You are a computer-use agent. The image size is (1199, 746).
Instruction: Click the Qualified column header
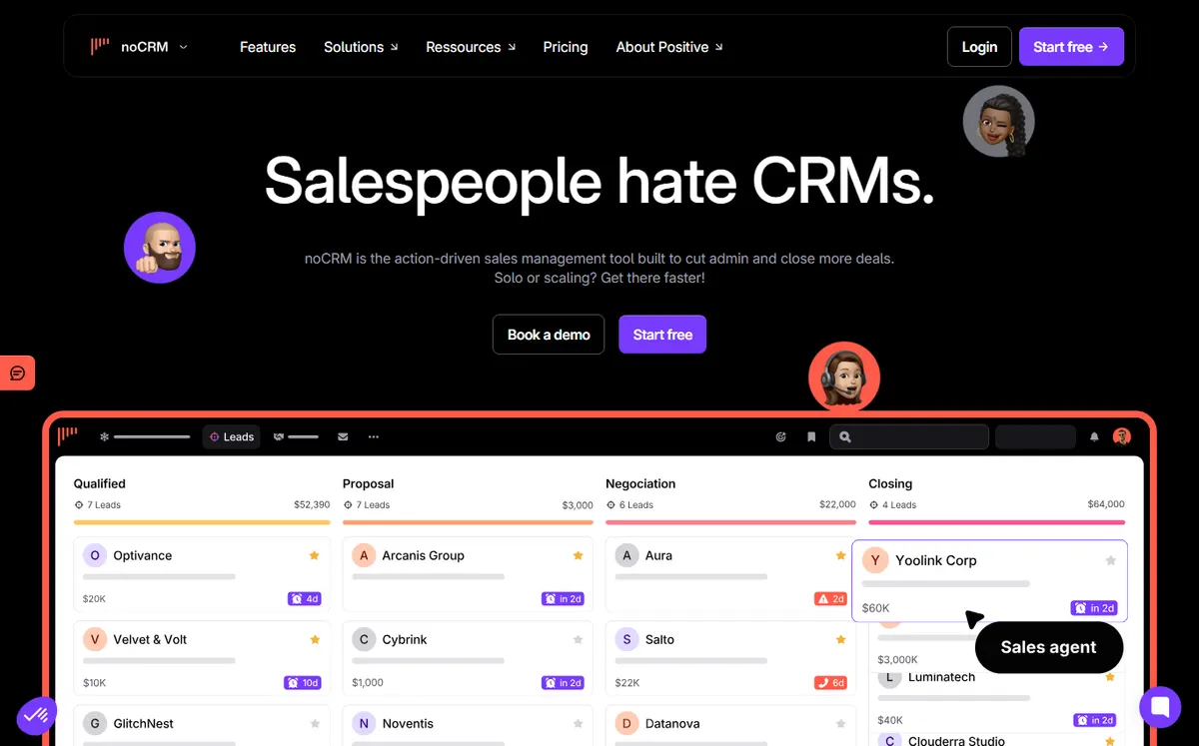(x=100, y=483)
